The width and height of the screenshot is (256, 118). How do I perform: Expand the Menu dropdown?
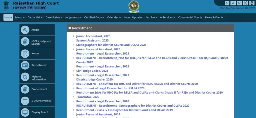[20, 17]
